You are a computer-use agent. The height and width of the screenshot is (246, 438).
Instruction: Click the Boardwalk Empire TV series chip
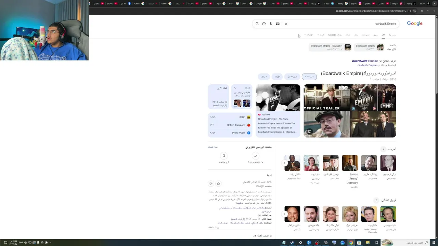pyautogui.click(x=369, y=47)
